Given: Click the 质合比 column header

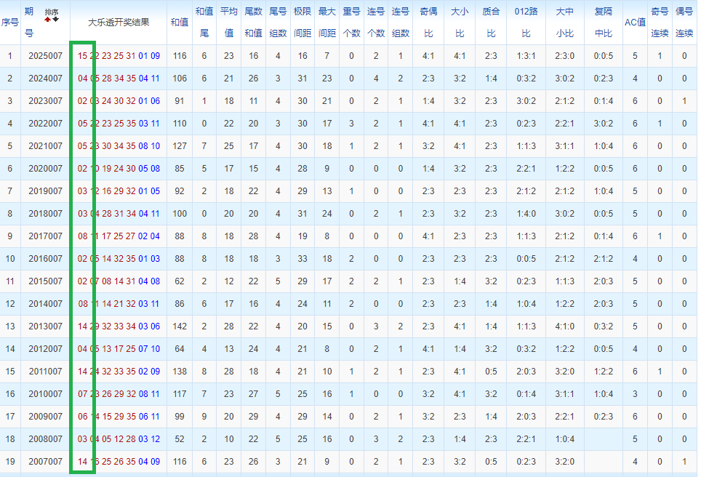Looking at the screenshot, I should pyautogui.click(x=491, y=22).
